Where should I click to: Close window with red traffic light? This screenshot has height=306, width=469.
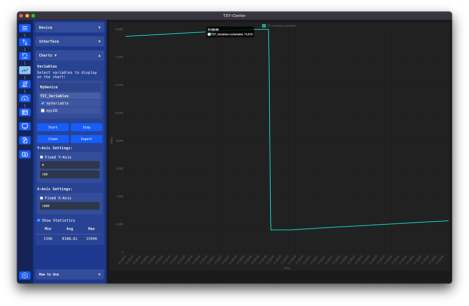(x=21, y=15)
